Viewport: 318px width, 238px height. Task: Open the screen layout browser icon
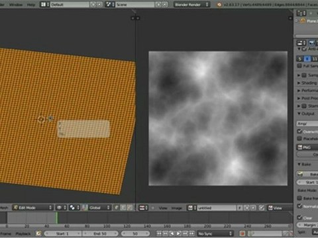point(45,5)
